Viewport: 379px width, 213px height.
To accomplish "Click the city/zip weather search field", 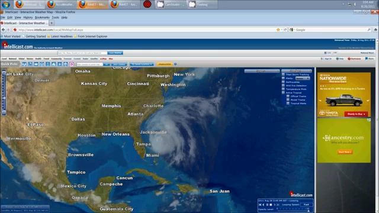I will coord(82,53).
